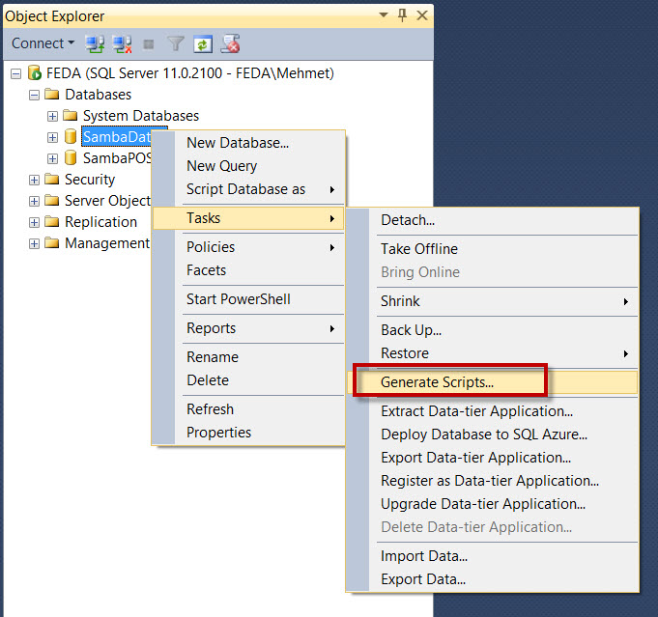
Task: Click the Disconnect server toolbar icon
Action: 122,43
